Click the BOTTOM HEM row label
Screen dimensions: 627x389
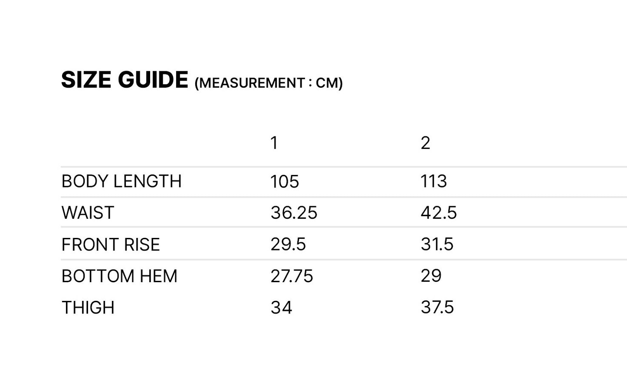point(119,276)
